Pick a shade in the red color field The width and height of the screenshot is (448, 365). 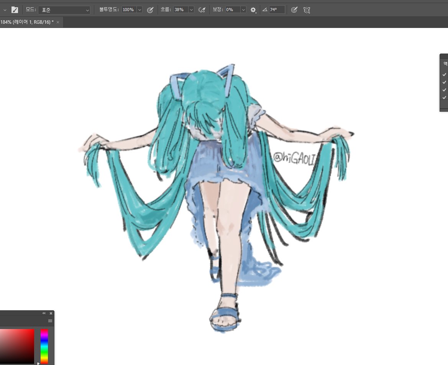[17, 346]
